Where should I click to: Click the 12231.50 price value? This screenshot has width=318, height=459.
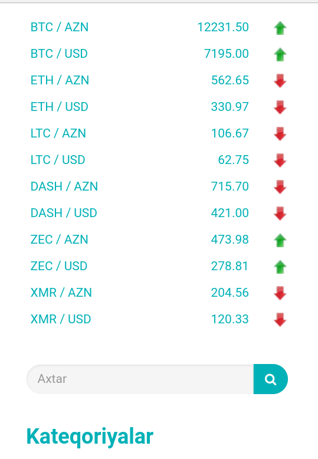pyautogui.click(x=223, y=27)
